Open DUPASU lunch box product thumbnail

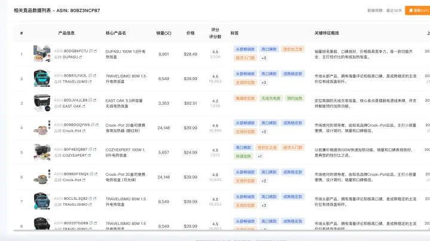(42, 54)
